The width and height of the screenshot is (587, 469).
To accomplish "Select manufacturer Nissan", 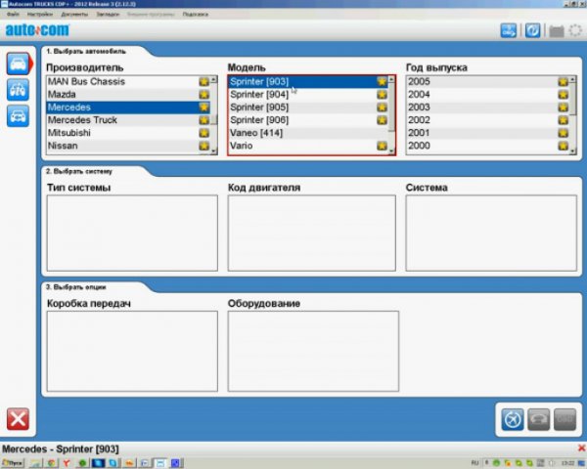I will point(128,146).
